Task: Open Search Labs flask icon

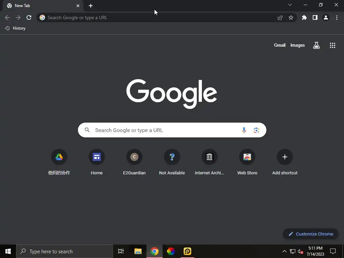Action: 316,45
